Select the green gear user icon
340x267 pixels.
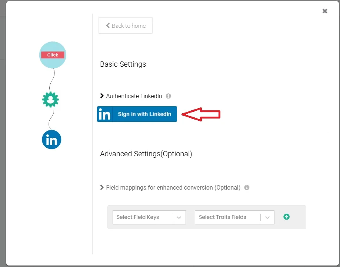tap(50, 100)
